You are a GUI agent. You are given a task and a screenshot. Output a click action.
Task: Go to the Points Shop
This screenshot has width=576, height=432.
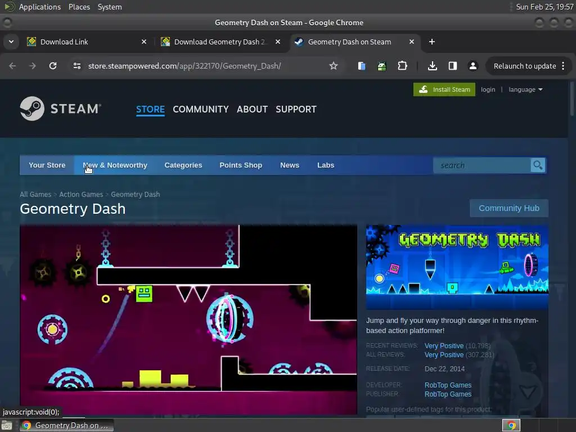pyautogui.click(x=241, y=165)
